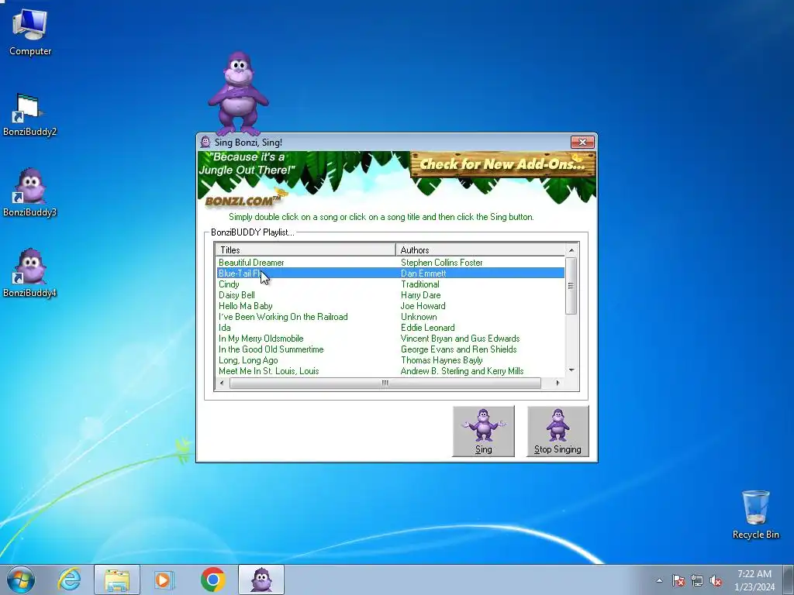Screen dimensions: 794x595
Task: Select the BonziBuddy2 desktop shortcut
Action: [x=29, y=115]
